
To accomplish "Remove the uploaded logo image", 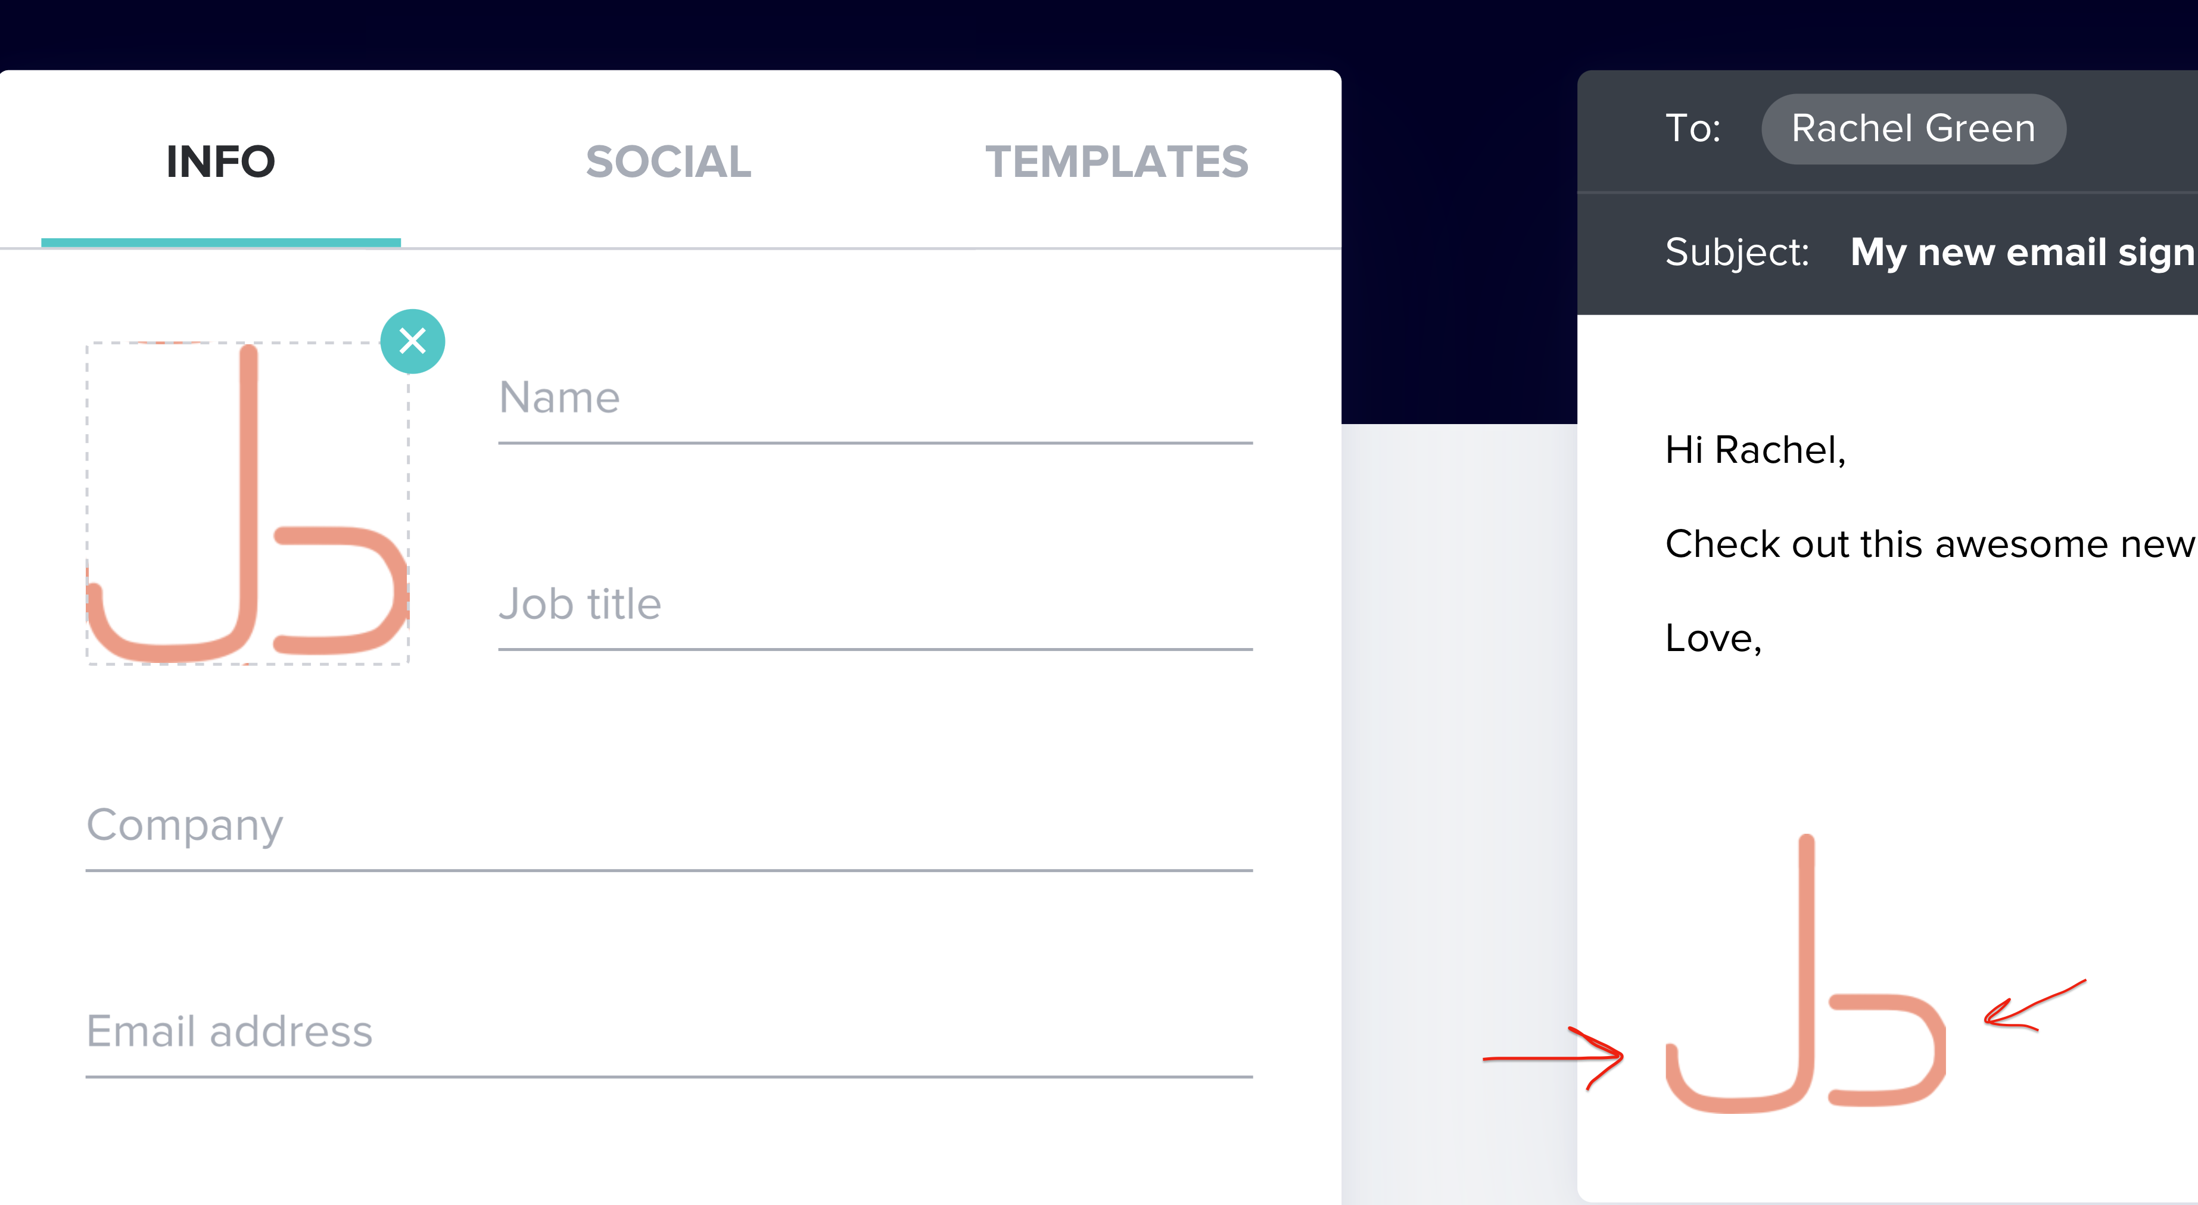I will tap(412, 341).
